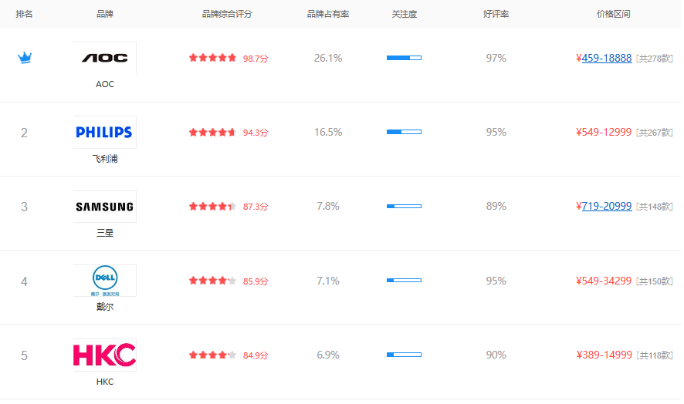Click the 关注度 column header
The height and width of the screenshot is (404, 684).
(x=404, y=14)
